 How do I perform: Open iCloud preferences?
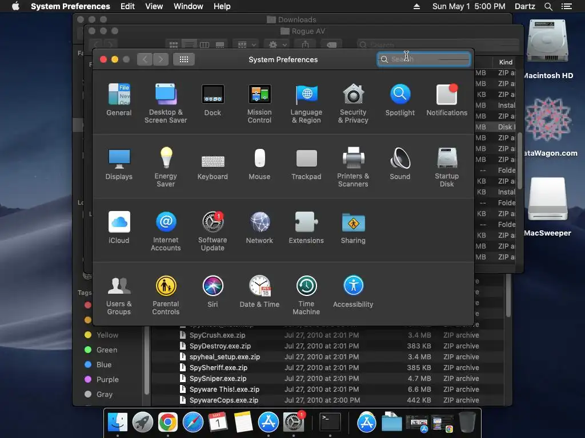pos(119,227)
